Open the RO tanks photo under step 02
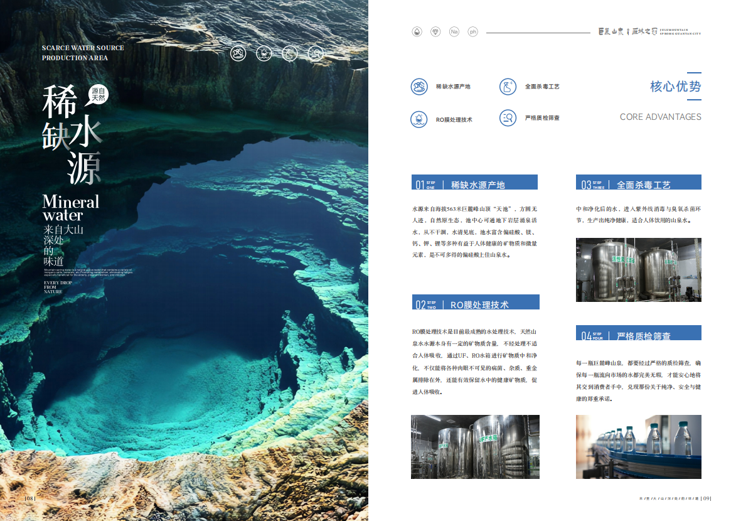The width and height of the screenshot is (736, 521). pos(475,446)
